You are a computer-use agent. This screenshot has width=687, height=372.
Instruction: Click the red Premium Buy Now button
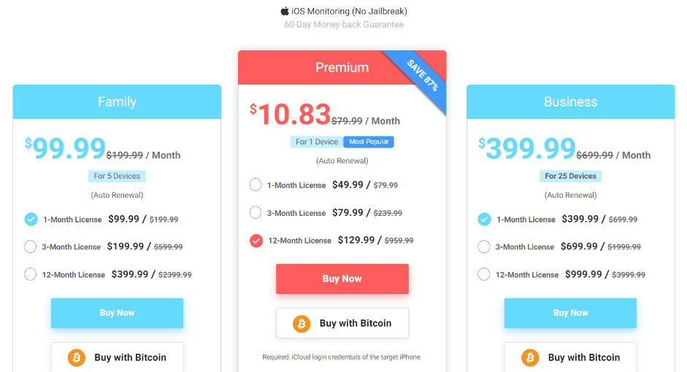pyautogui.click(x=342, y=279)
